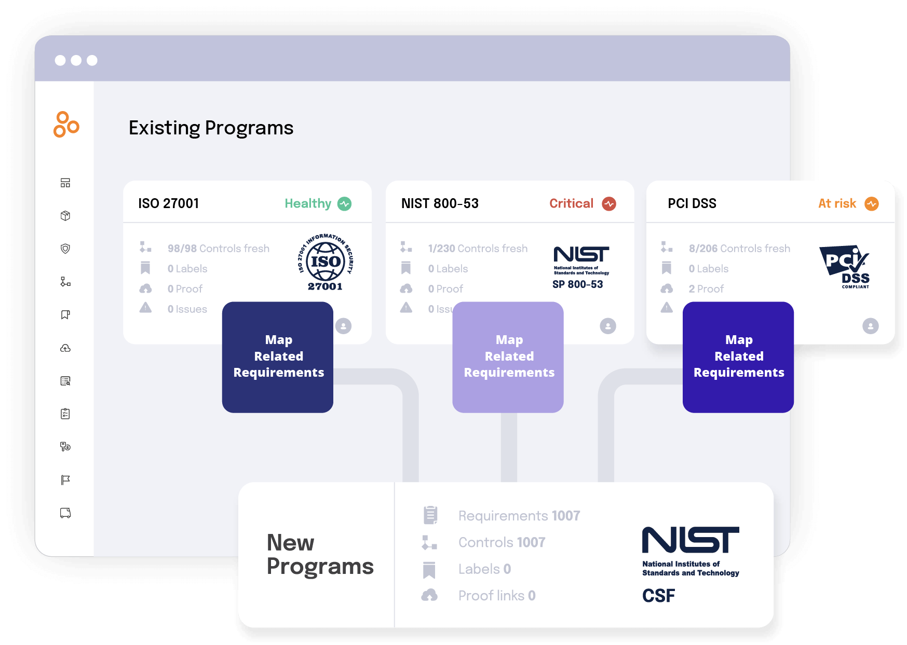Screen dimensions: 907x645
Task: Open the key and lock icon in sidebar
Action: pyautogui.click(x=65, y=446)
